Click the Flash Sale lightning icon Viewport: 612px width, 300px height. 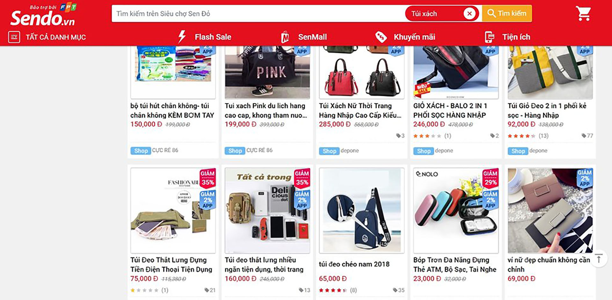pos(182,37)
